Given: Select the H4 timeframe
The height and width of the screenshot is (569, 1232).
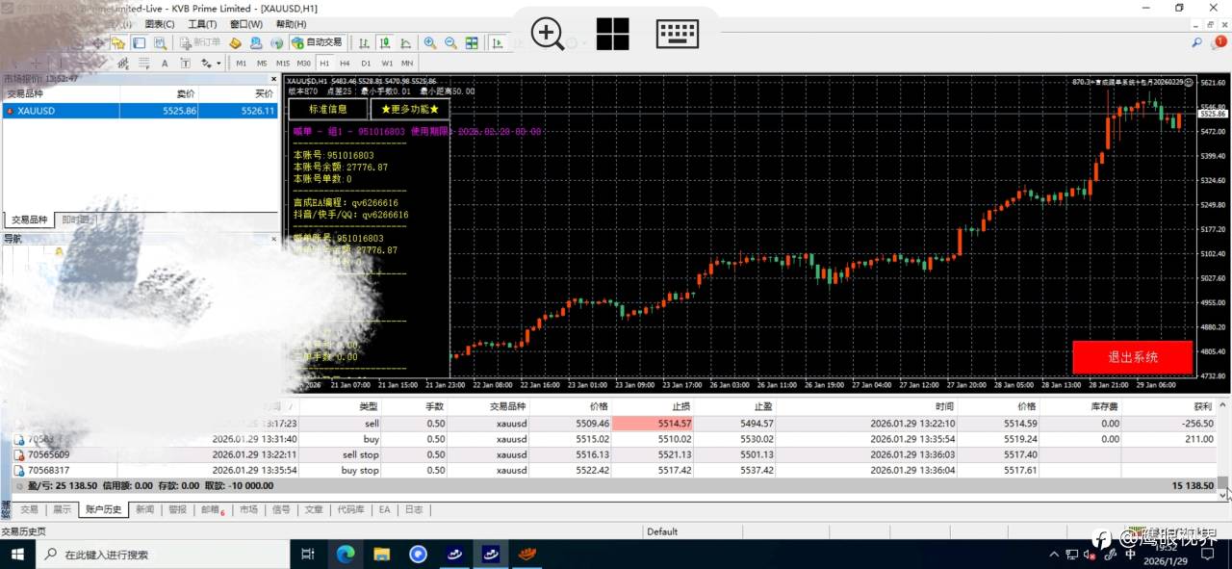Looking at the screenshot, I should coord(345,64).
